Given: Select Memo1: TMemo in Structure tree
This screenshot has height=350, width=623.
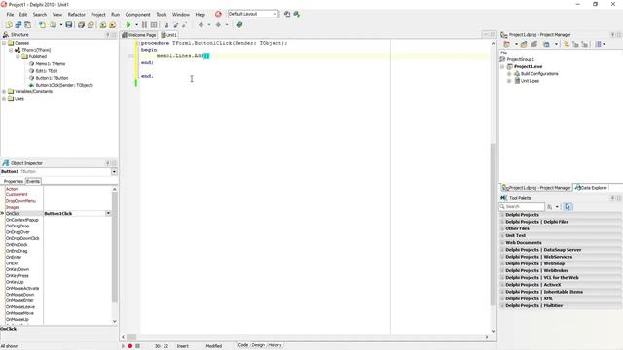Looking at the screenshot, I should 50,64.
